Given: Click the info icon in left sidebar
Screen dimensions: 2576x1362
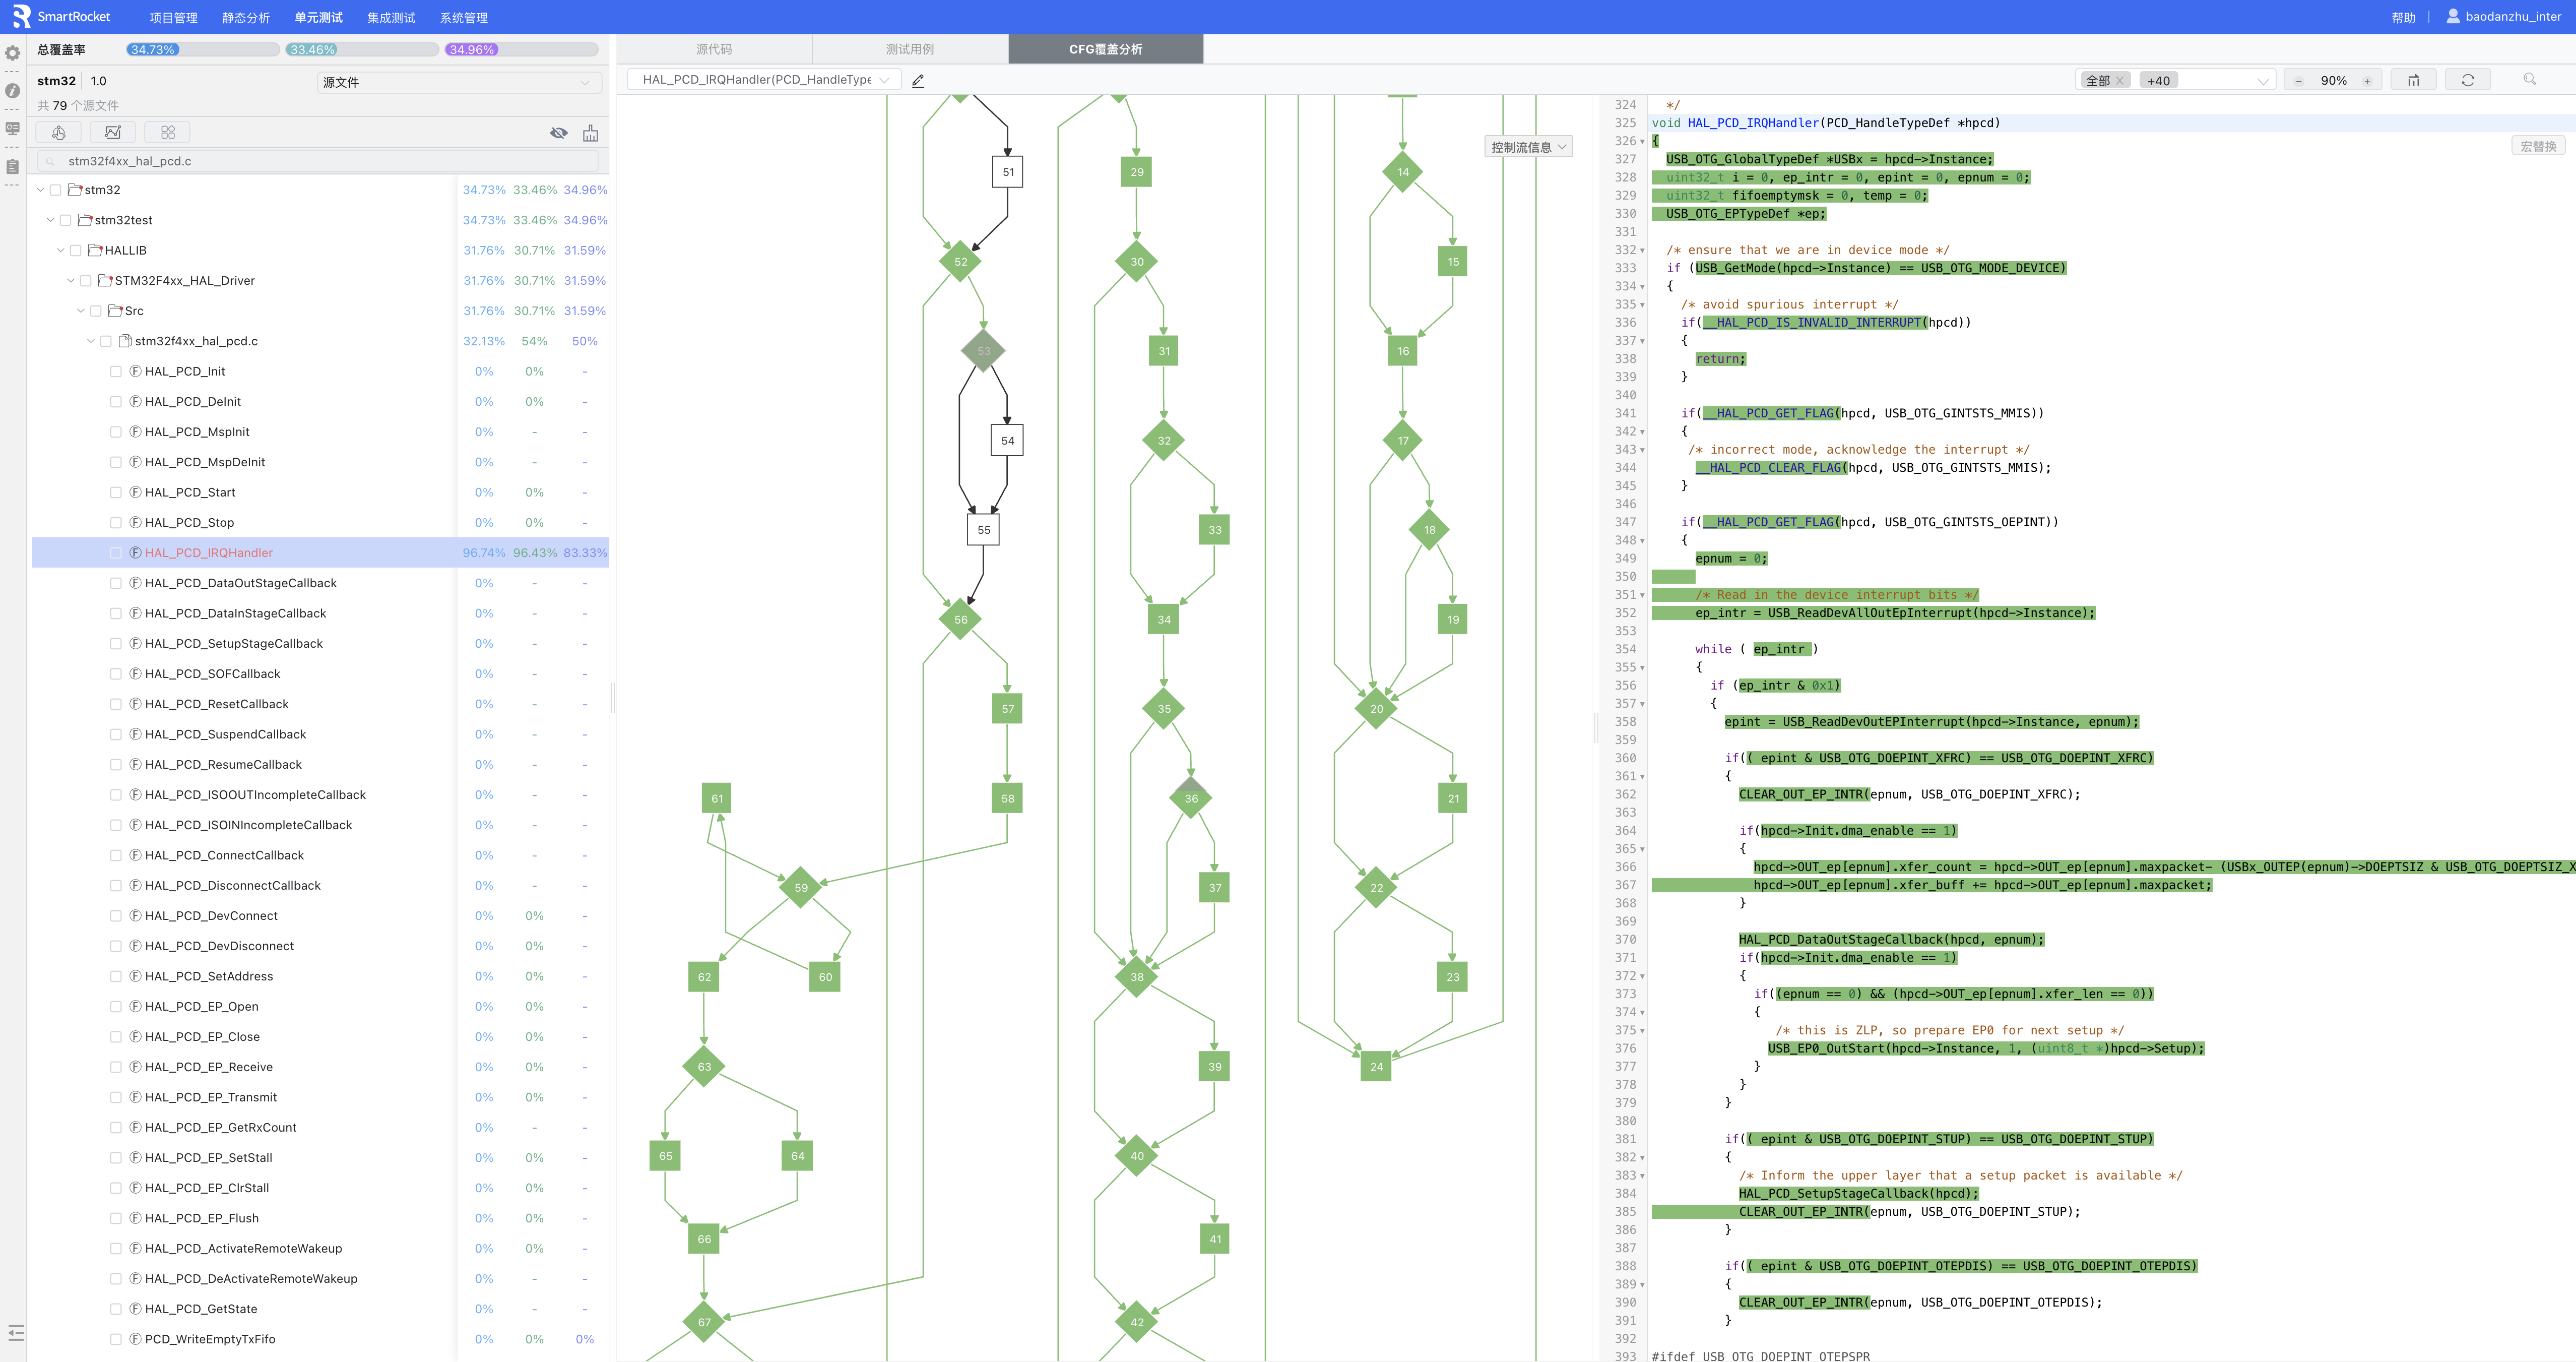Looking at the screenshot, I should (13, 91).
